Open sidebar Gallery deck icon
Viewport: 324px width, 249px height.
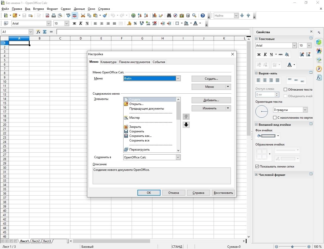pos(319,60)
